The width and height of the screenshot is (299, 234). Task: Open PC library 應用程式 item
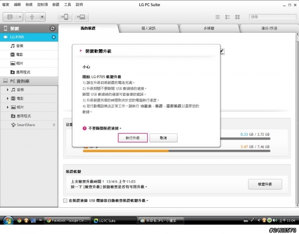coord(29,116)
